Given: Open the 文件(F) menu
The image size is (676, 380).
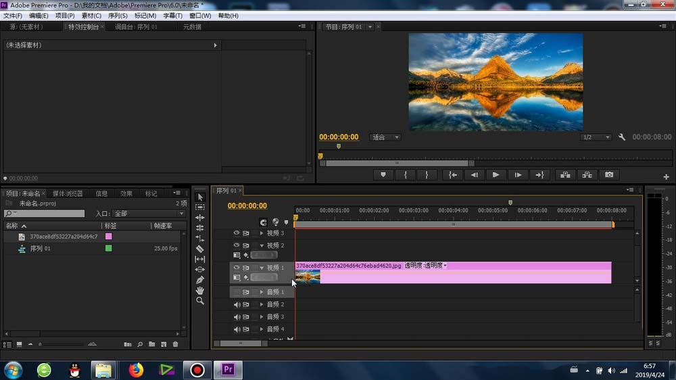Looking at the screenshot, I should coord(13,16).
